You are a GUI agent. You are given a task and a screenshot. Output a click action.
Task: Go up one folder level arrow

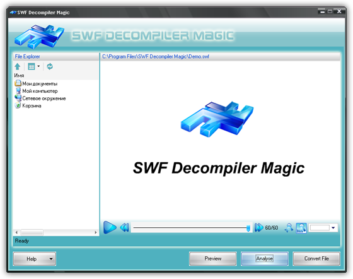(18, 66)
